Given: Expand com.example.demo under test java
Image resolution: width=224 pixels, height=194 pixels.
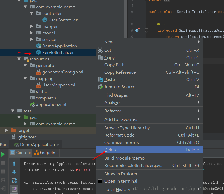Looking at the screenshot, I should [25, 124].
